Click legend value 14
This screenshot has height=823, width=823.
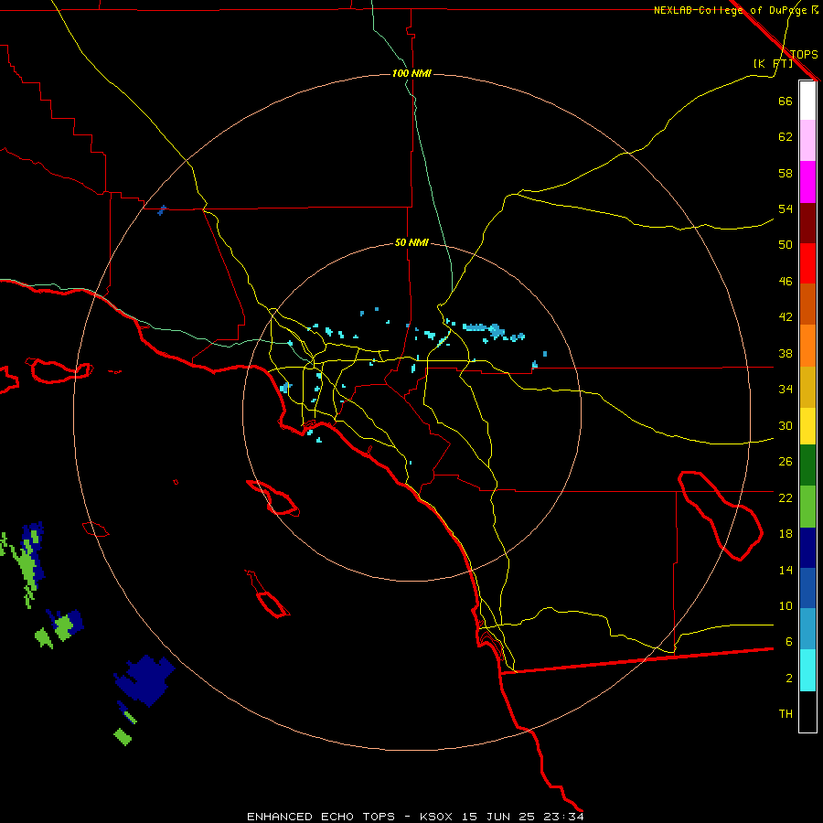tap(786, 570)
